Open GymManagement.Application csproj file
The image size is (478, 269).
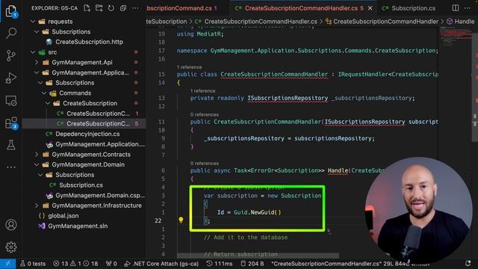[99, 144]
